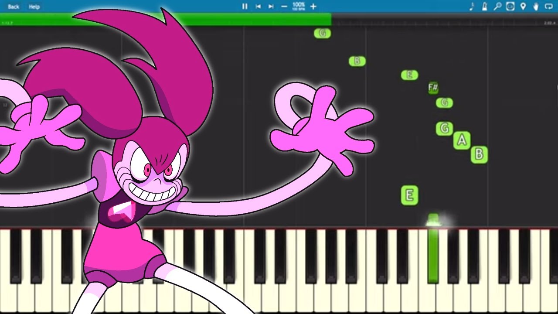This screenshot has height=314, width=558.
Task: Go back using the Back button
Action: [14, 7]
